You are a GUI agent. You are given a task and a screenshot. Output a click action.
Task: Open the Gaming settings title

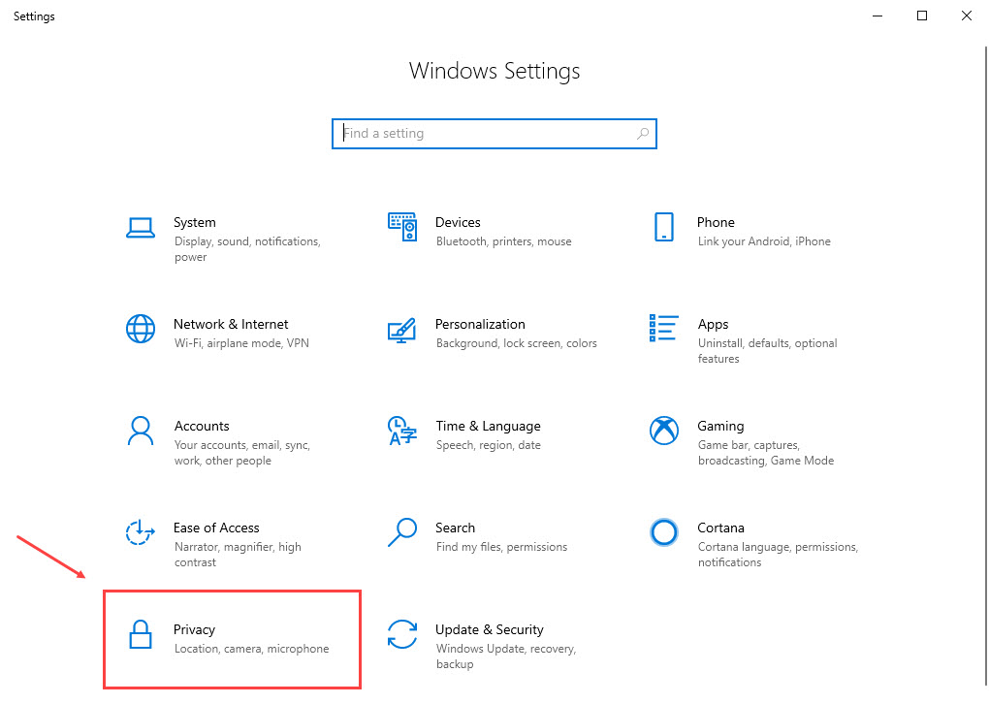click(720, 426)
